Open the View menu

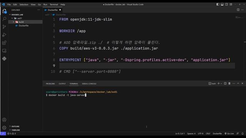pyautogui.click(x=33, y=5)
